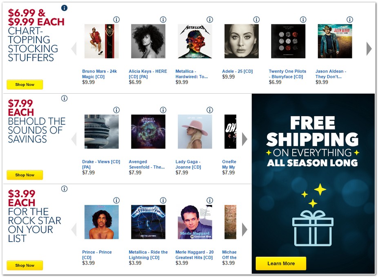The height and width of the screenshot is (277, 378).
Task: Click the info icon above Adele 25
Action: (x=256, y=19)
